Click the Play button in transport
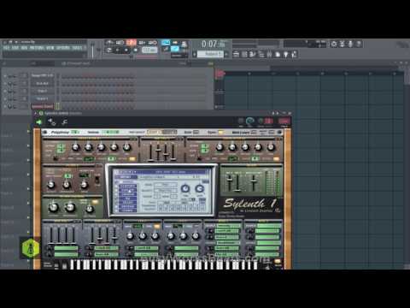The width and height of the screenshot is (410, 308). coord(117,50)
